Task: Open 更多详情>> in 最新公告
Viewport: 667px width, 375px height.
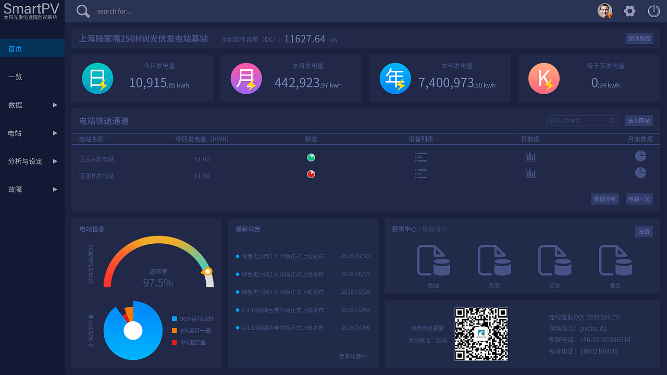Action: point(354,356)
